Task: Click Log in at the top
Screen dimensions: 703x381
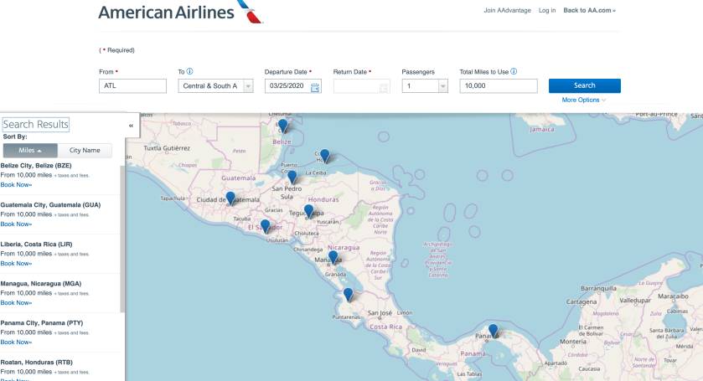Action: click(x=547, y=11)
